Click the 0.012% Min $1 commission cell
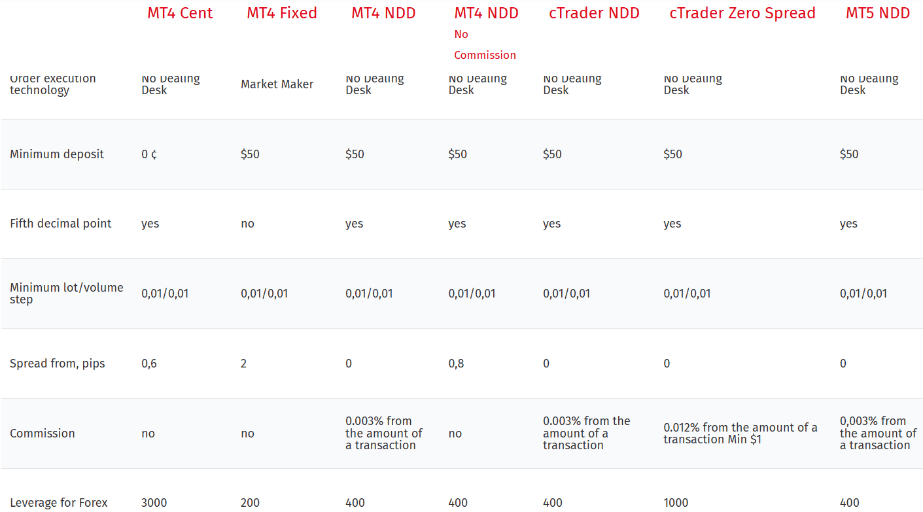 coord(740,434)
